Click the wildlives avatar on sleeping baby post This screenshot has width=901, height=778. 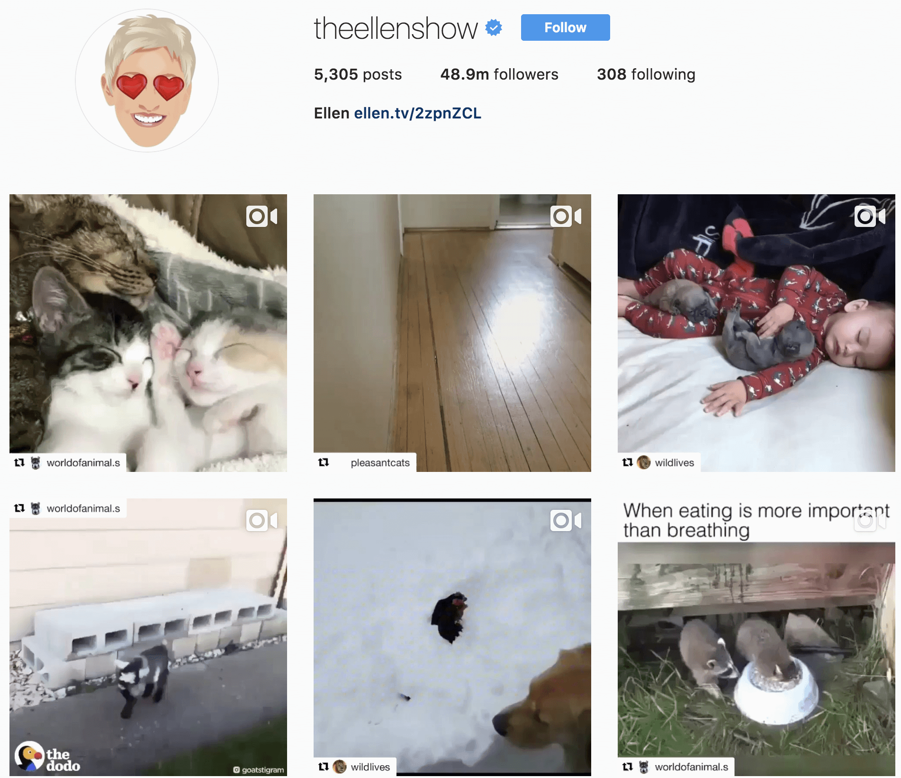(644, 462)
